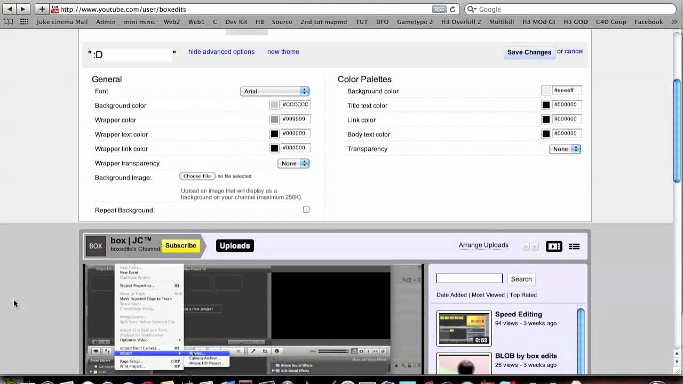Image resolution: width=683 pixels, height=384 pixels.
Task: Click the box | JC™ channel name
Action: point(131,241)
